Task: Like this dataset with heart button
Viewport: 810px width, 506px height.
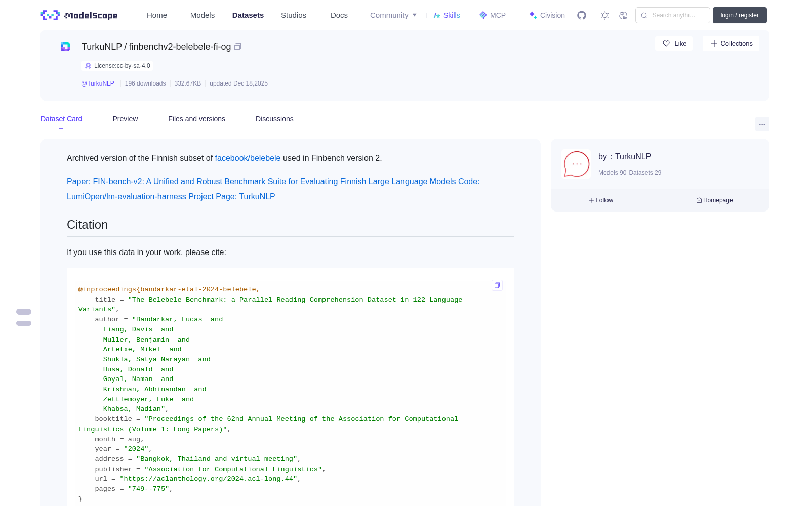Action: tap(674, 44)
